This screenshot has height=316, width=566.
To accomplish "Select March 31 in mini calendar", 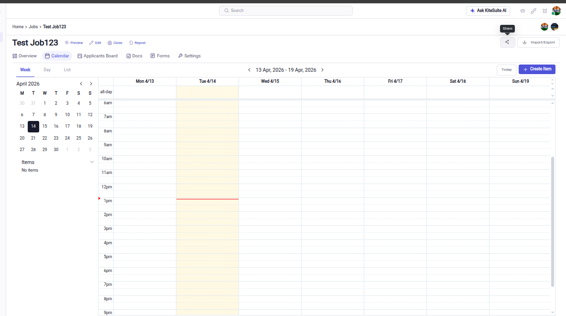I will pos(33,103).
